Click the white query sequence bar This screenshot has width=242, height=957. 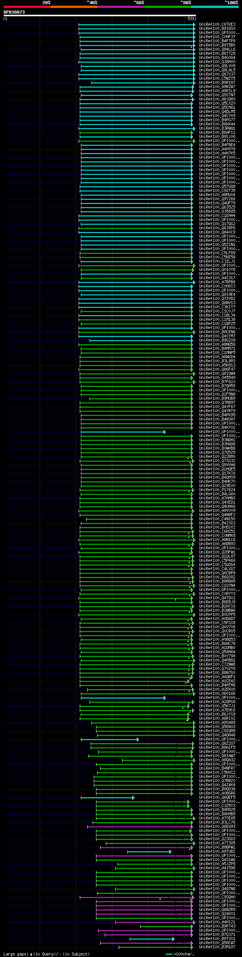(99, 15)
